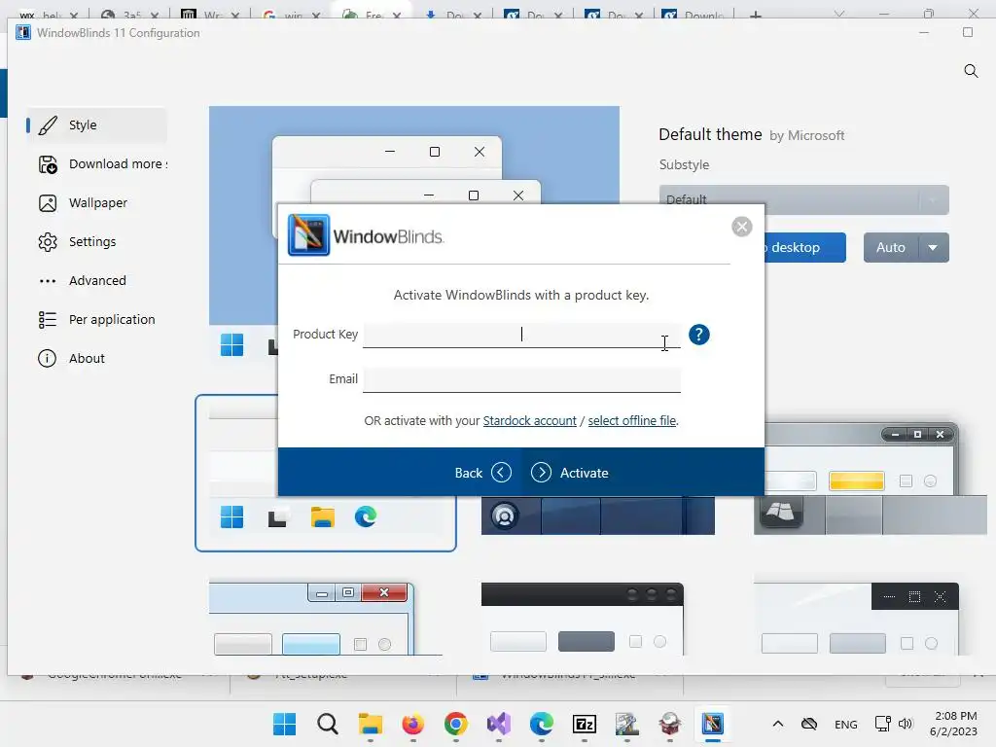Viewport: 996px width, 747px height.
Task: Select the dark blue taskbar style thumbnail
Action: click(598, 516)
